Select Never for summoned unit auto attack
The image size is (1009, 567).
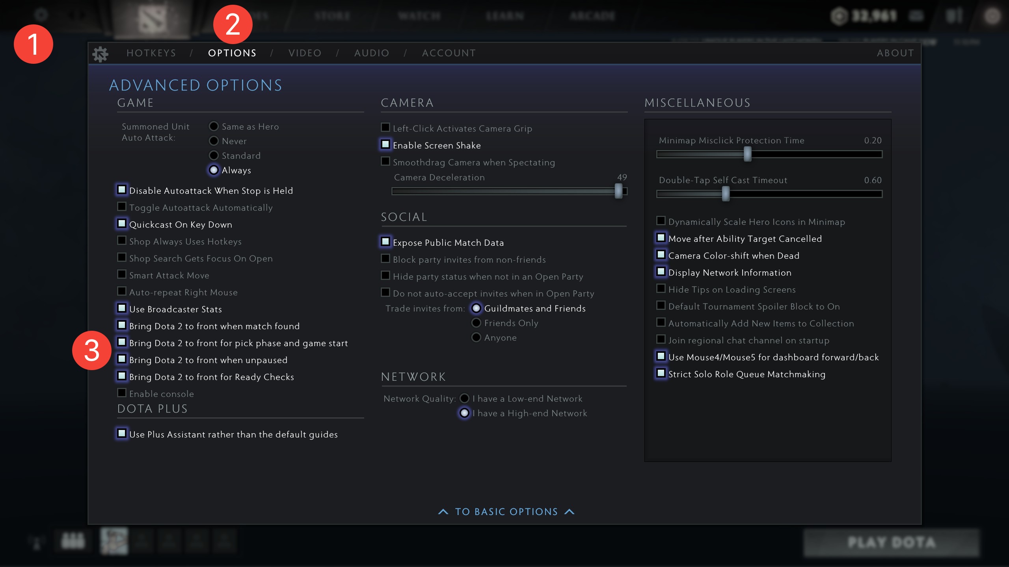point(214,141)
